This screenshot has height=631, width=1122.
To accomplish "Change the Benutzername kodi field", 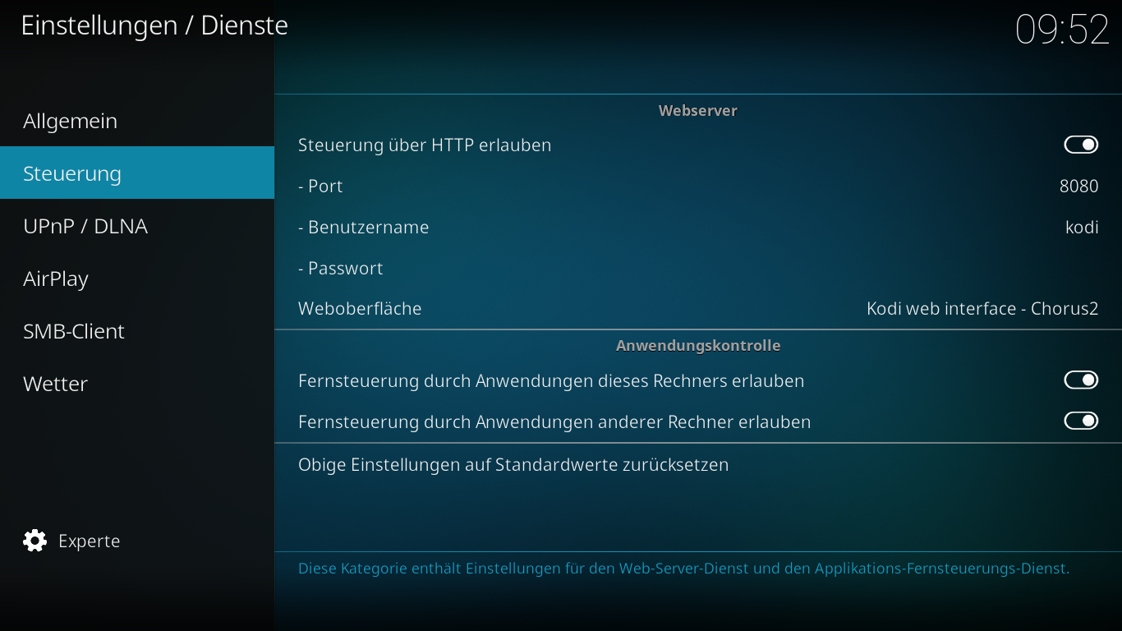I will coord(1081,227).
